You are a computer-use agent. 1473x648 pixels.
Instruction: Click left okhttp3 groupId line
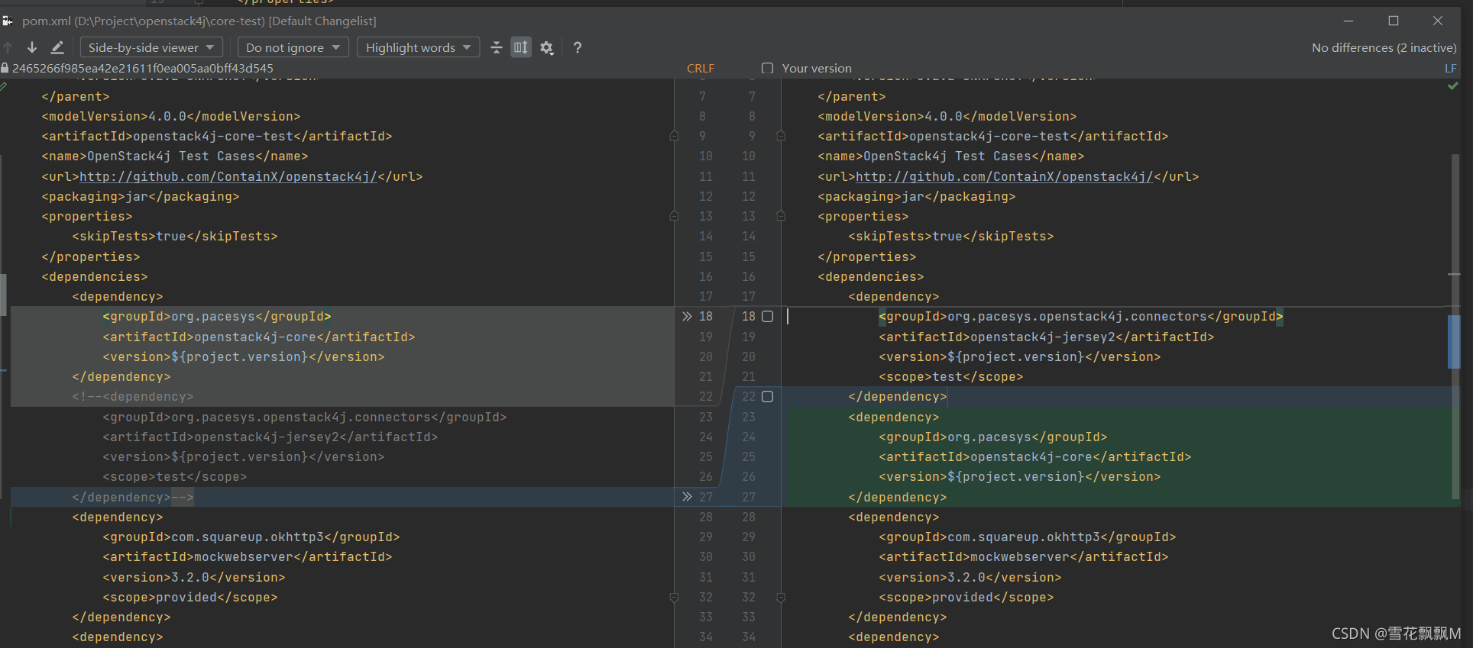[x=251, y=537]
